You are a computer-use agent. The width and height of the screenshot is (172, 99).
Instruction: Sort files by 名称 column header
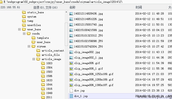(72, 7)
